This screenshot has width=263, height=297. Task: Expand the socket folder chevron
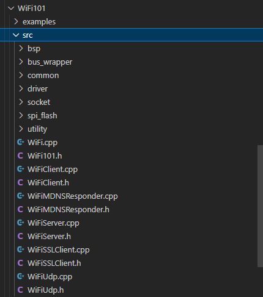[x=21, y=102]
